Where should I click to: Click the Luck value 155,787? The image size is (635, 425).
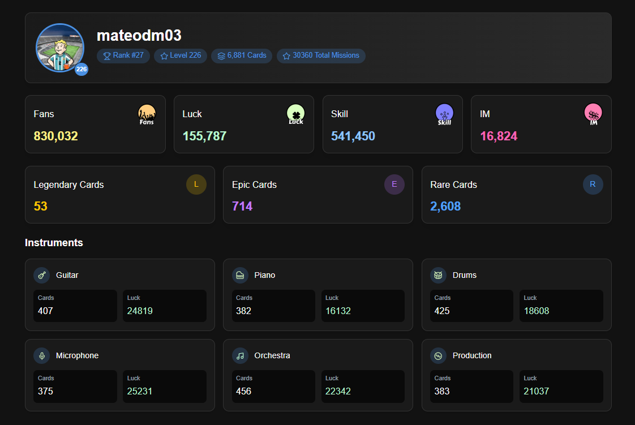tap(204, 136)
